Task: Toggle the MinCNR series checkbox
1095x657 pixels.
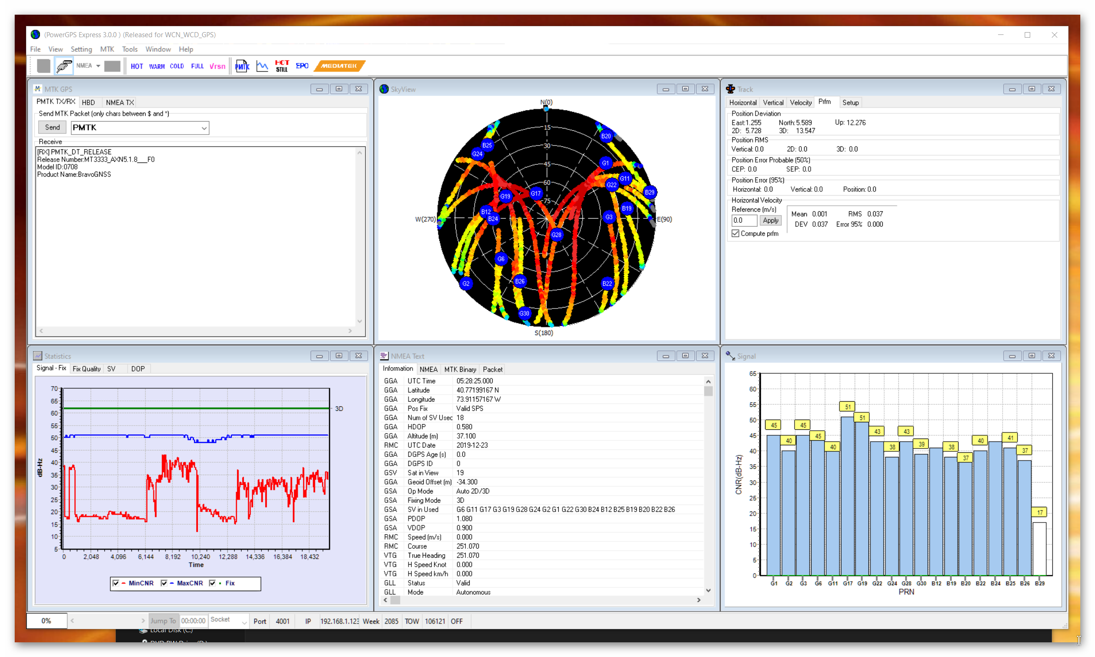Action: pos(116,583)
